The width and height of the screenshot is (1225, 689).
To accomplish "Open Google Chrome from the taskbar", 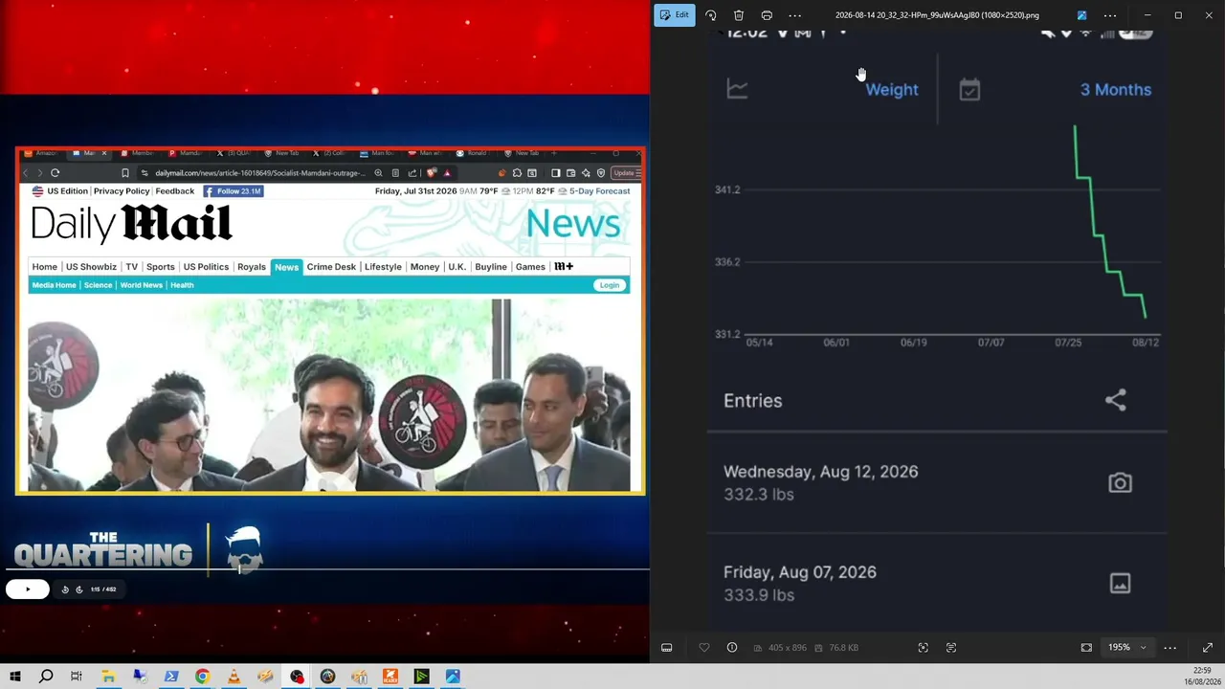I will point(202,677).
